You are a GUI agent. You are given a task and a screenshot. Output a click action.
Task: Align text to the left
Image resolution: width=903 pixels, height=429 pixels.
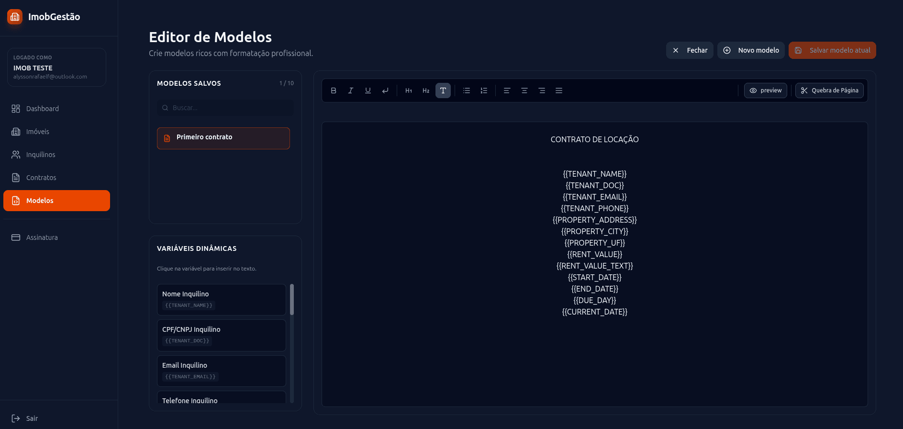507,90
